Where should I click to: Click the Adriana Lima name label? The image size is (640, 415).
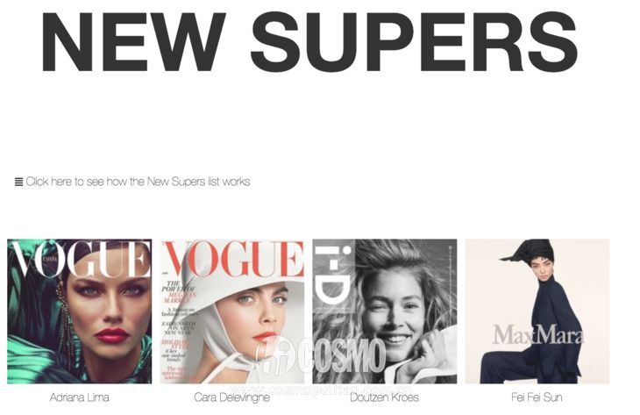(x=80, y=397)
